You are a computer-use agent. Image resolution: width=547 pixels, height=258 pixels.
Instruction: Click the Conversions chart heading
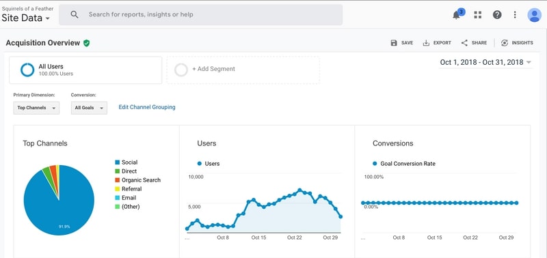[392, 143]
